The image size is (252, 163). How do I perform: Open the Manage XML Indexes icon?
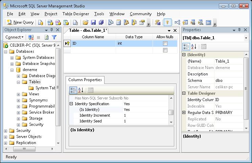[201, 22]
